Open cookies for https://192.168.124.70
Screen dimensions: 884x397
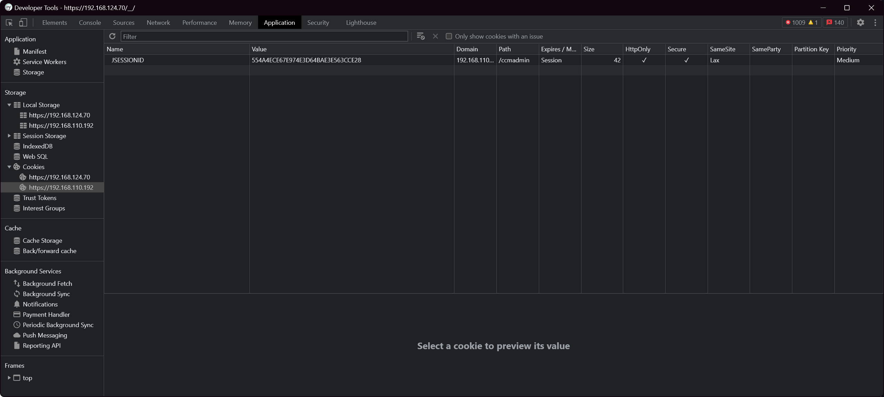click(59, 177)
